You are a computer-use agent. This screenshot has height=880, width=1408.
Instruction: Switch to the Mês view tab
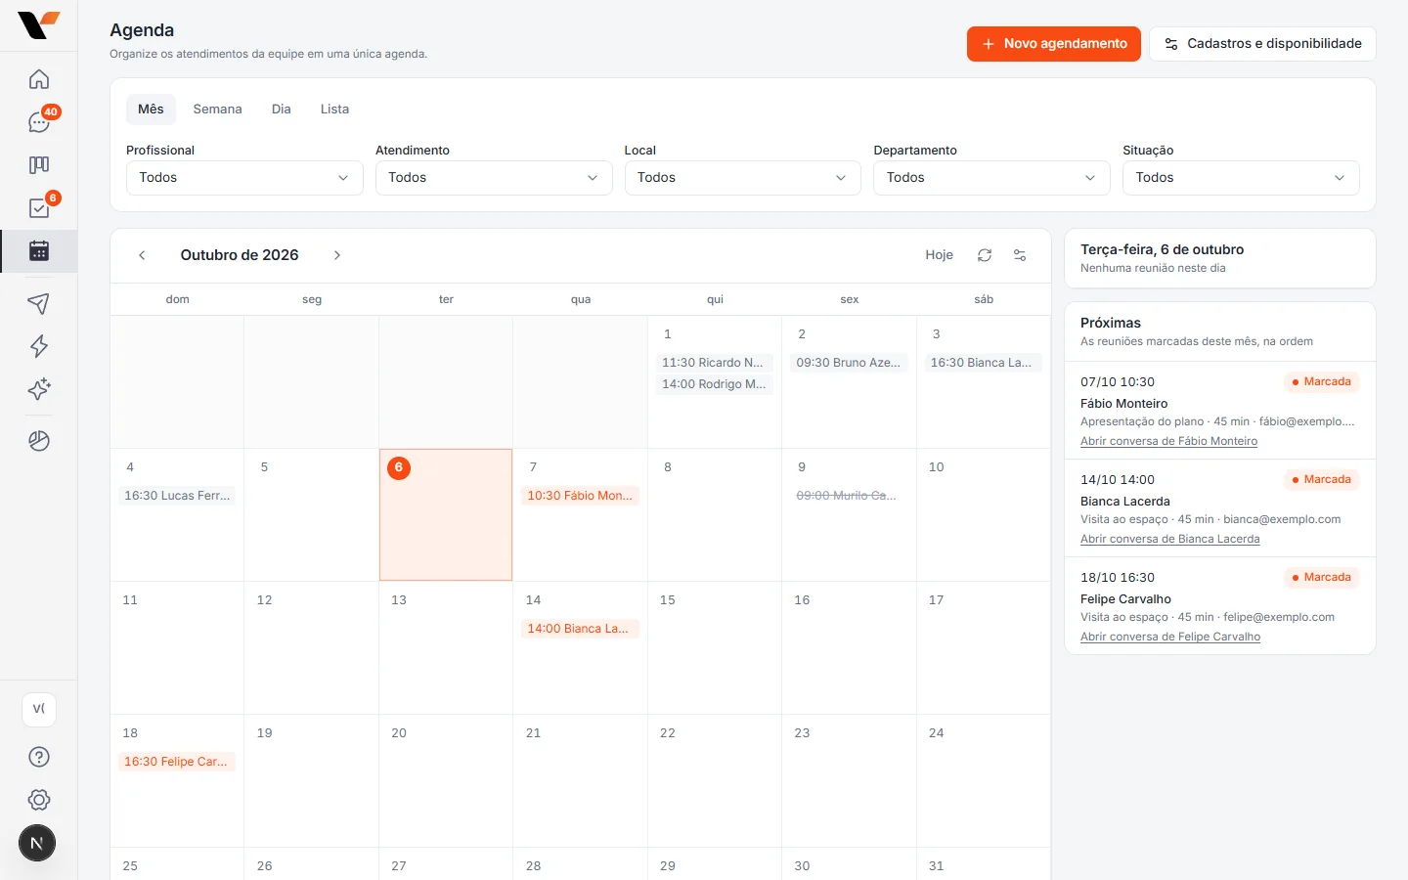[151, 110]
